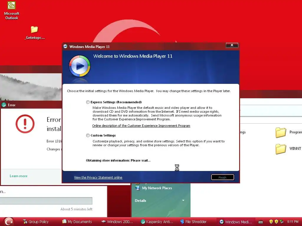Click the first yellow shield tray icon
The height and width of the screenshot is (226, 302).
pos(271,222)
